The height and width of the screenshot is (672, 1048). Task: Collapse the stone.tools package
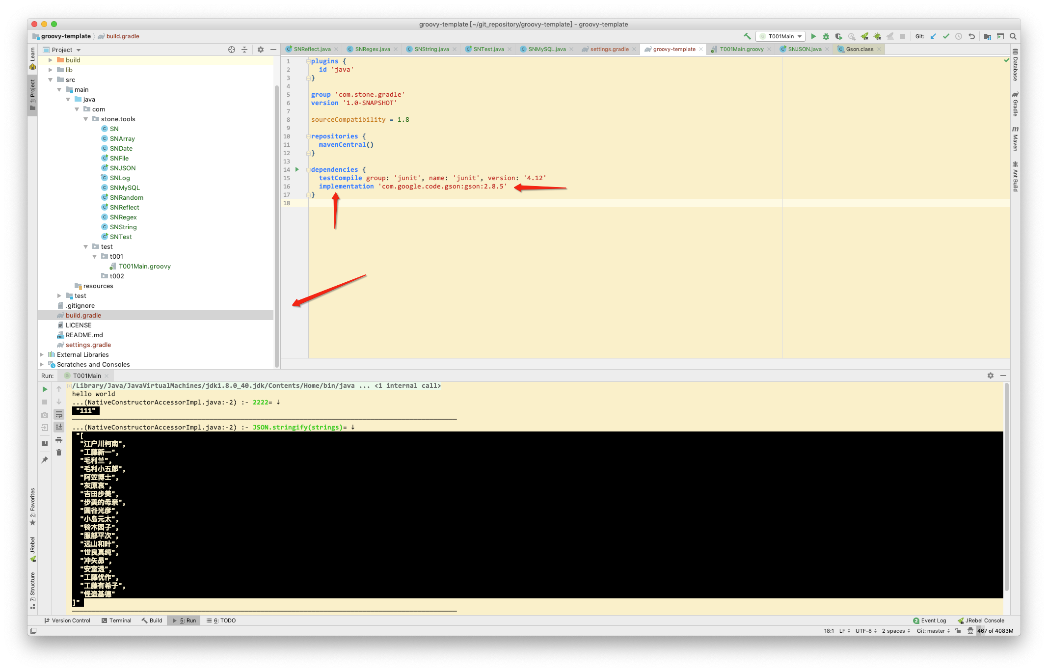pyautogui.click(x=85, y=119)
